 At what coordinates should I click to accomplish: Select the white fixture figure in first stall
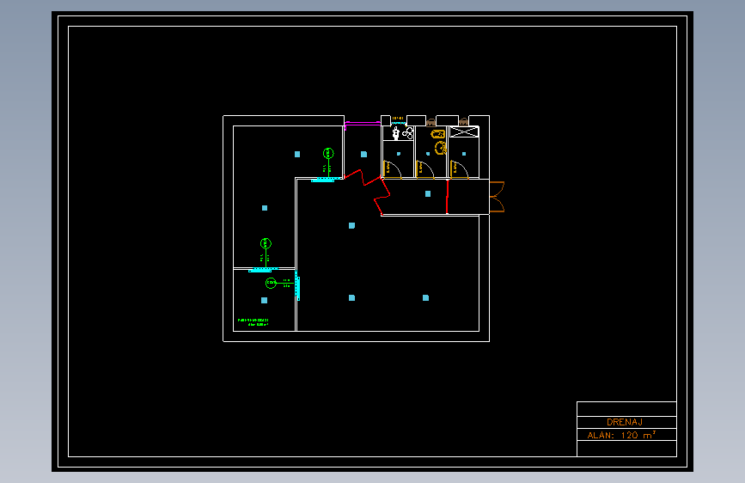pyautogui.click(x=396, y=133)
